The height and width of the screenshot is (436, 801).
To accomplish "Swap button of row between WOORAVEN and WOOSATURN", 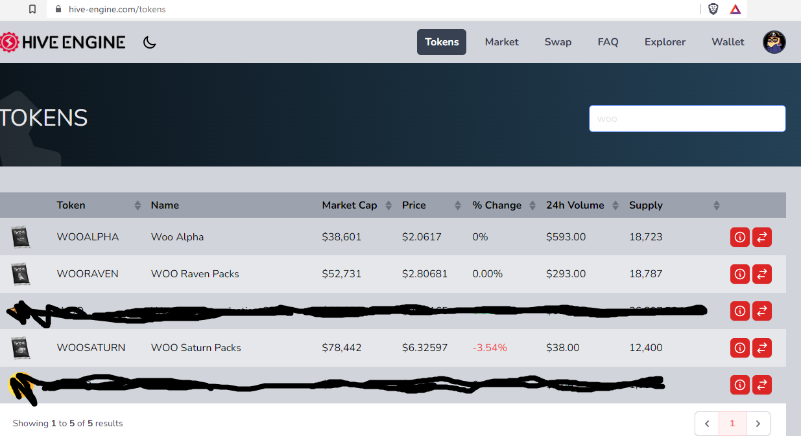I will click(762, 311).
